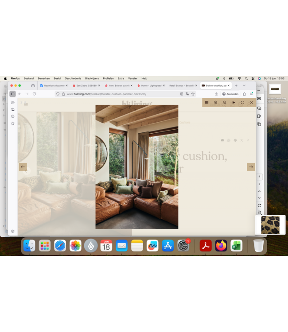Image resolution: width=288 pixels, height=332 pixels.
Task: Go to the next lightbox image
Action: pos(251,167)
